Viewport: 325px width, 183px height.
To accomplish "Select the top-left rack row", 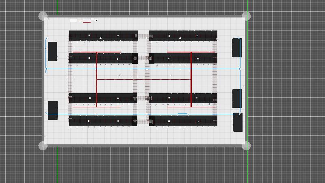I will (x=103, y=34).
